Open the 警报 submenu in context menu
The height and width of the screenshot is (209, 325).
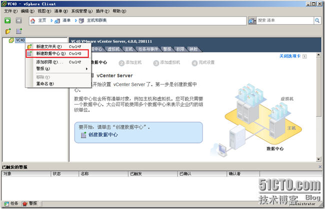[x=58, y=68]
